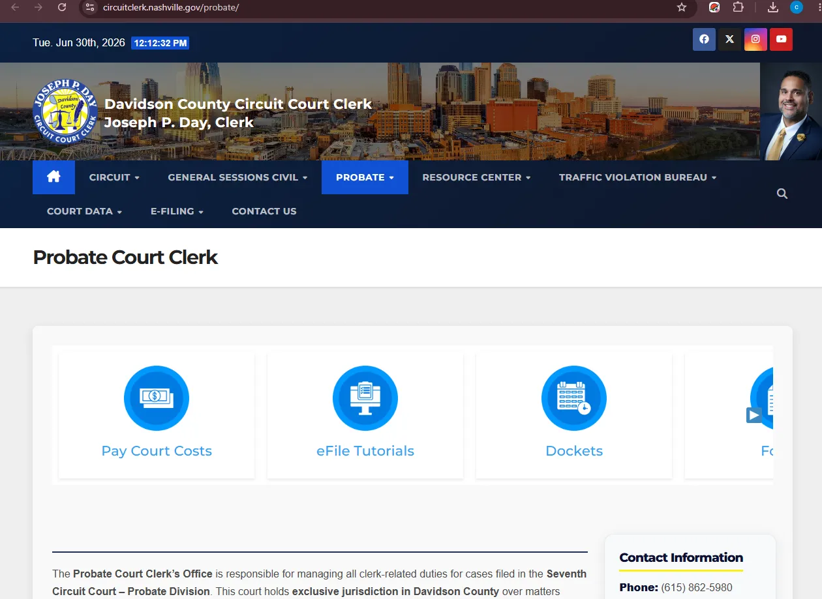Image resolution: width=822 pixels, height=599 pixels.
Task: Expand the Court Data dropdown
Action: click(x=84, y=211)
